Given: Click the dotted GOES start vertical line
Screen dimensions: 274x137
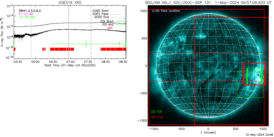Looking at the screenshot, I should point(31,32).
